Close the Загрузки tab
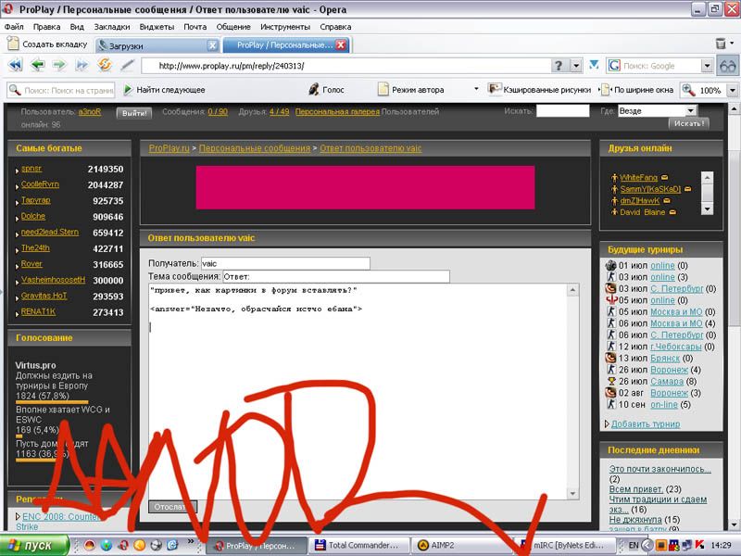This screenshot has width=741, height=556. coord(213,45)
